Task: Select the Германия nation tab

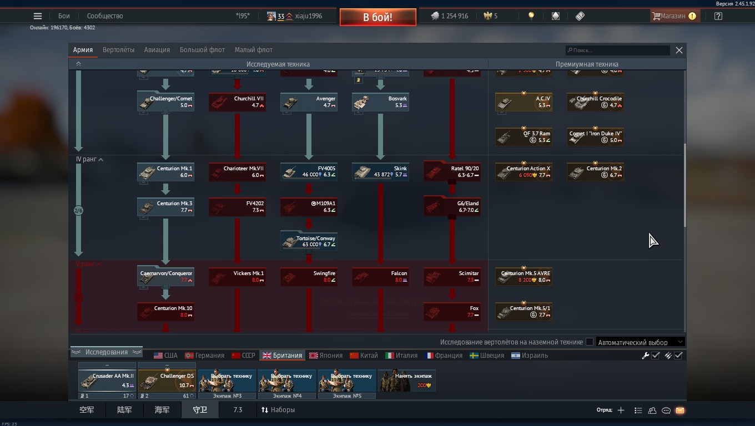Action: 204,356
